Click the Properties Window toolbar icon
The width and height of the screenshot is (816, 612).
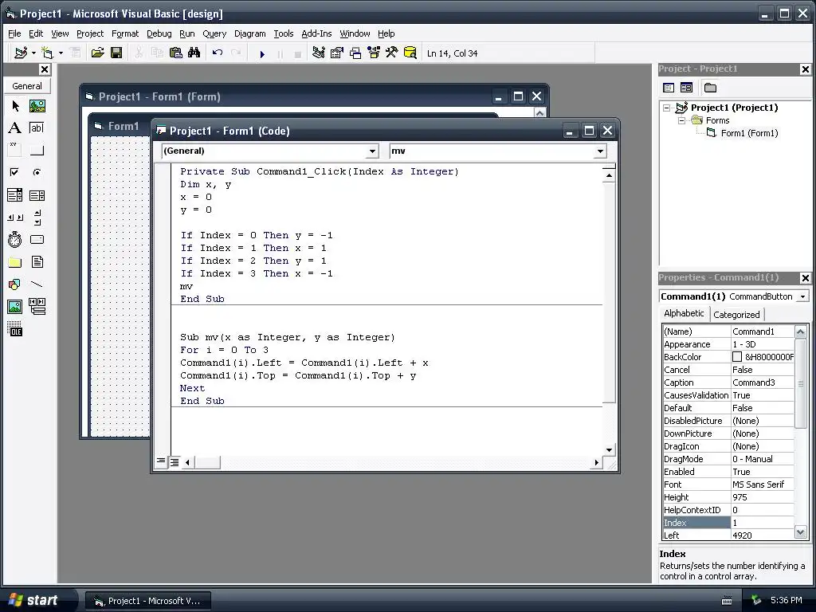[337, 53]
